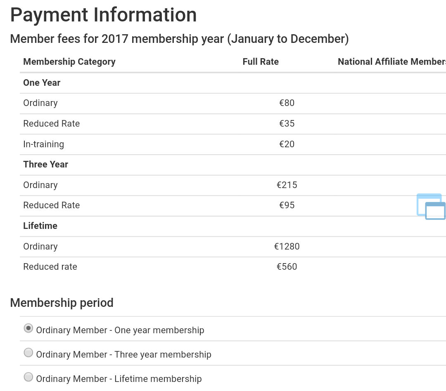Click the One Year section row
This screenshot has width=446, height=391.
coord(233,82)
